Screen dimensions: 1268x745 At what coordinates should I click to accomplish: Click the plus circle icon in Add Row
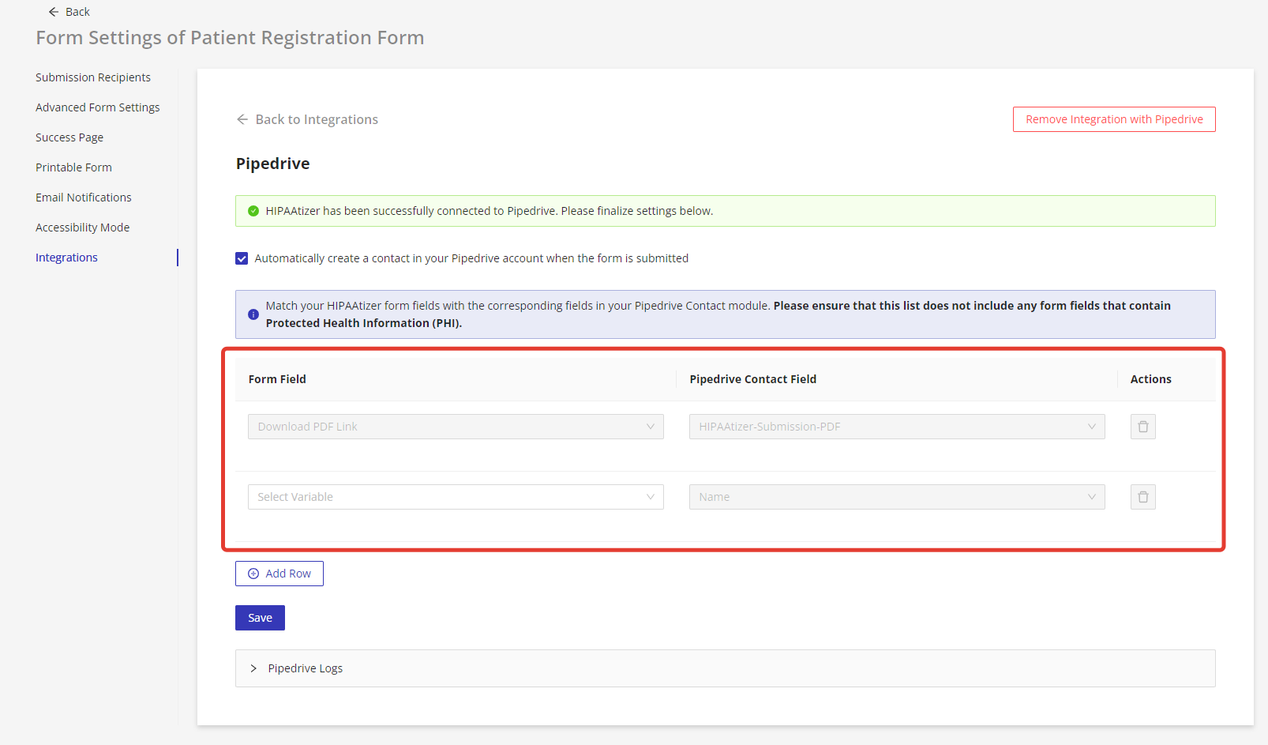pyautogui.click(x=253, y=574)
